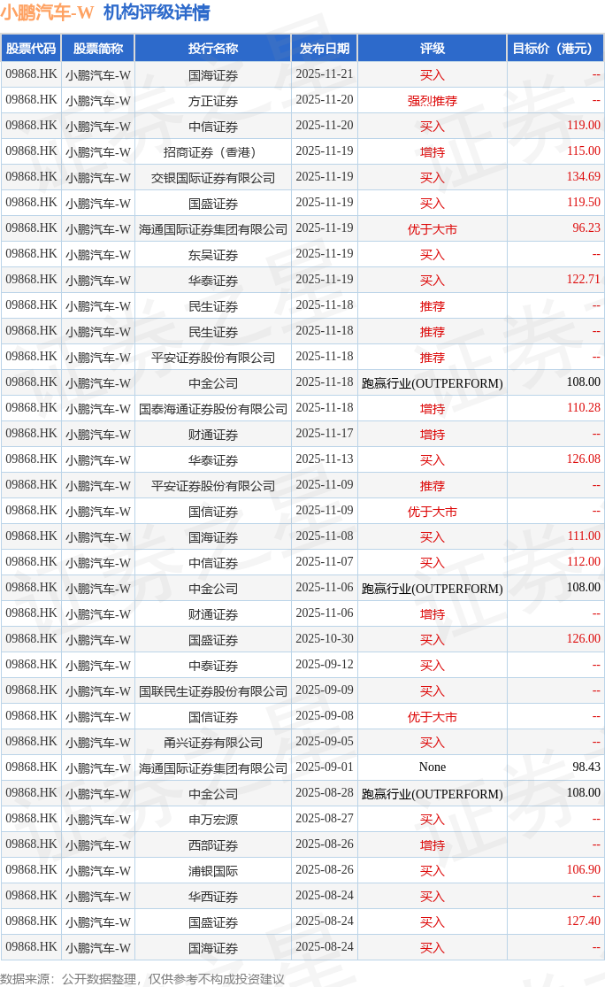605x987 pixels.
Task: Click date 2025-08-27
Action: 325,819
